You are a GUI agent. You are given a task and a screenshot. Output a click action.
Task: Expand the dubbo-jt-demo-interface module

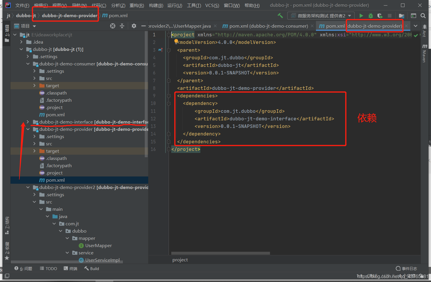[x=28, y=122]
